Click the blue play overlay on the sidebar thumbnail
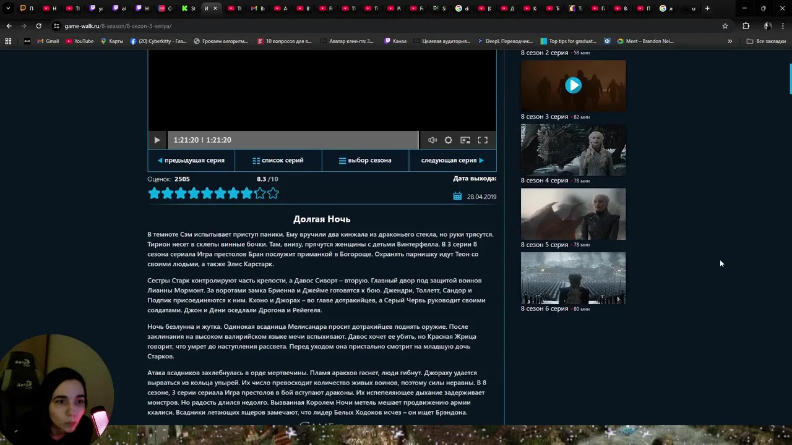This screenshot has height=445, width=792. click(x=573, y=85)
